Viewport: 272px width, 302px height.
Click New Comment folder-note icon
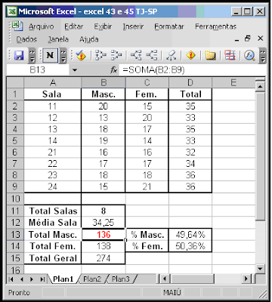click(210, 55)
